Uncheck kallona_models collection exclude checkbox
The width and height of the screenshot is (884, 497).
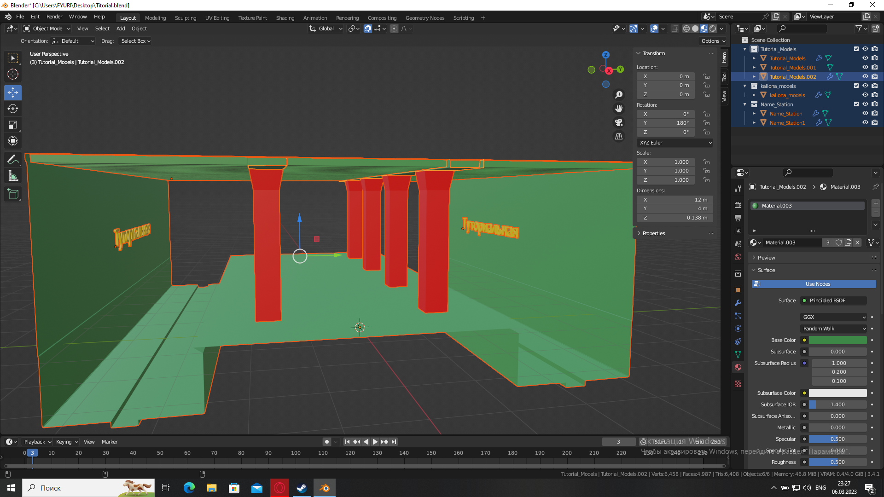[856, 86]
